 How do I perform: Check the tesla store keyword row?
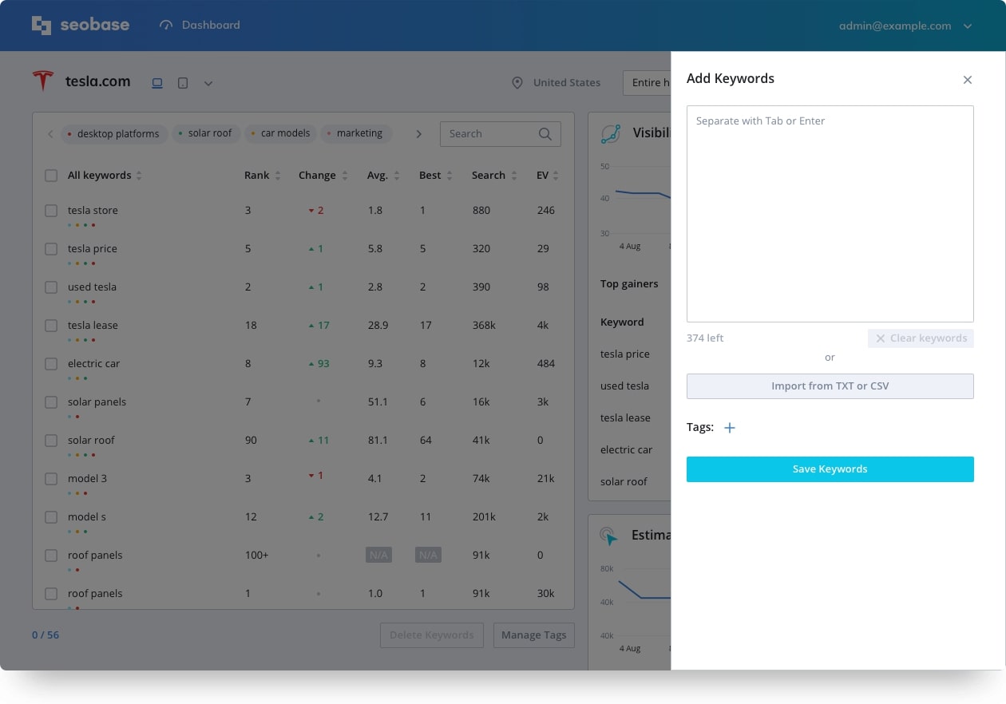point(51,211)
